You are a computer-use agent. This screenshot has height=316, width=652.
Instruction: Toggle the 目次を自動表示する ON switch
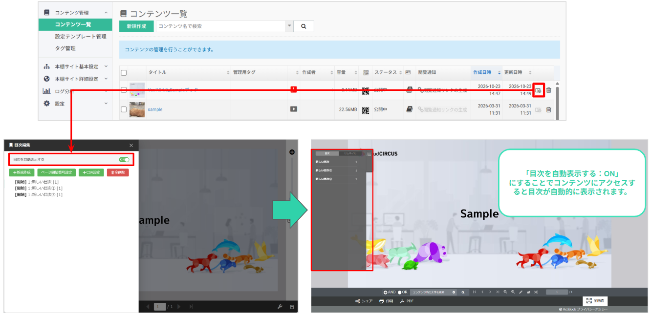124,160
